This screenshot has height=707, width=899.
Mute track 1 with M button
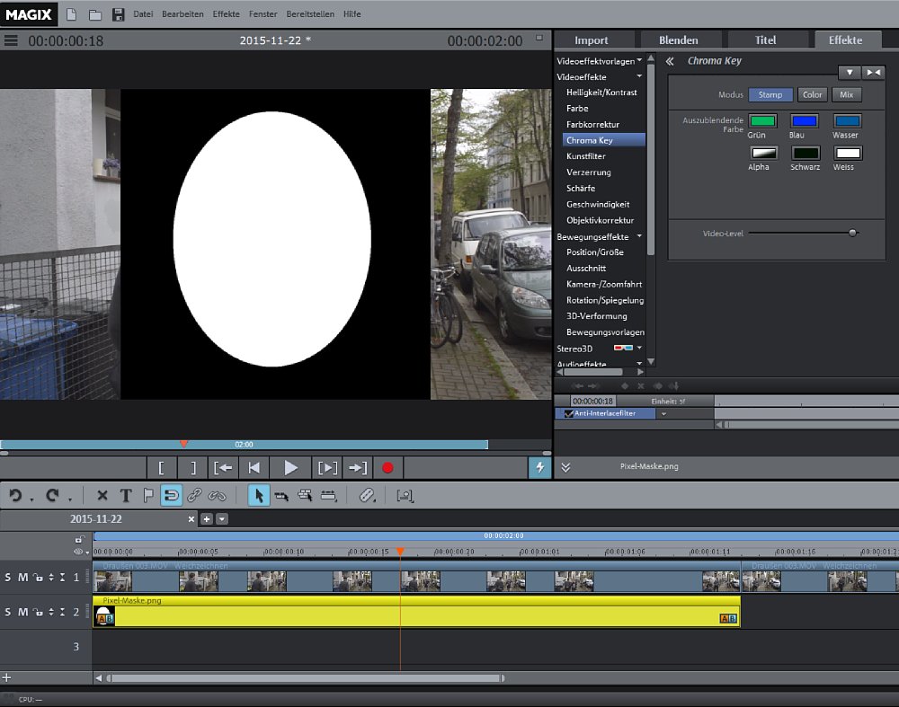coord(22,577)
